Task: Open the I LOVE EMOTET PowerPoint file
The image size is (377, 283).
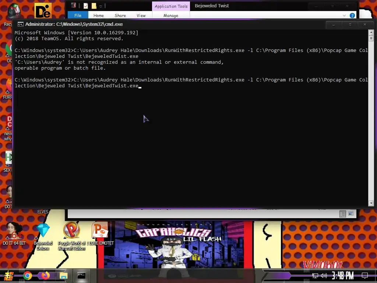Action: point(100,233)
